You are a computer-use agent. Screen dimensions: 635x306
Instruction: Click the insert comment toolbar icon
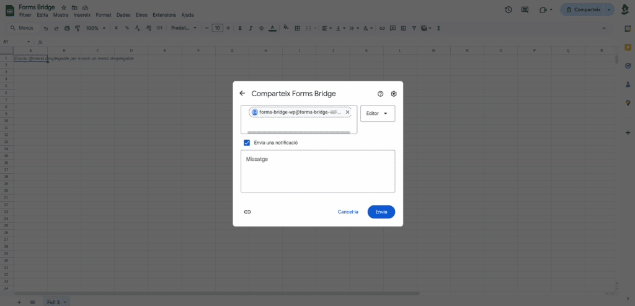(393, 29)
